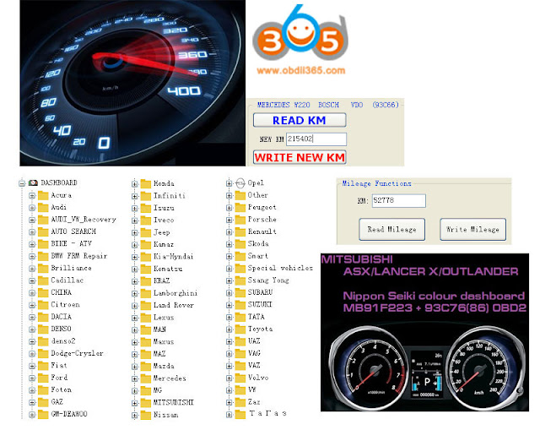Click the Mercedes folder icon
Screen dimensions: 540x430
point(146,378)
